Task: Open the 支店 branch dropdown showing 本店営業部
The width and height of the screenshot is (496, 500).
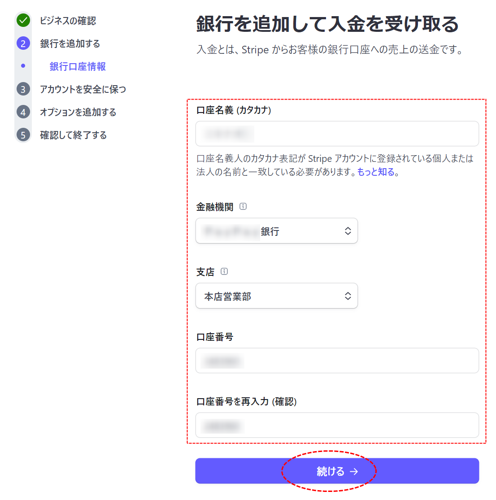Action: click(277, 296)
